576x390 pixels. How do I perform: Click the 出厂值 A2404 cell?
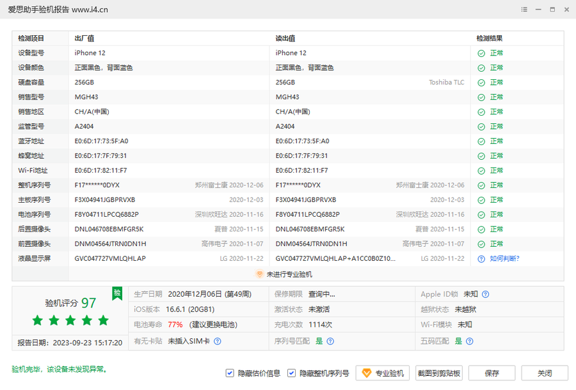pos(84,126)
